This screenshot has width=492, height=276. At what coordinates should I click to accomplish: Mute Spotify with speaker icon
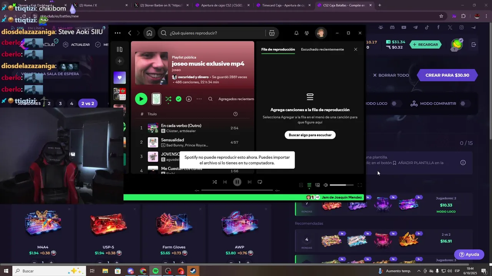pyautogui.click(x=326, y=185)
